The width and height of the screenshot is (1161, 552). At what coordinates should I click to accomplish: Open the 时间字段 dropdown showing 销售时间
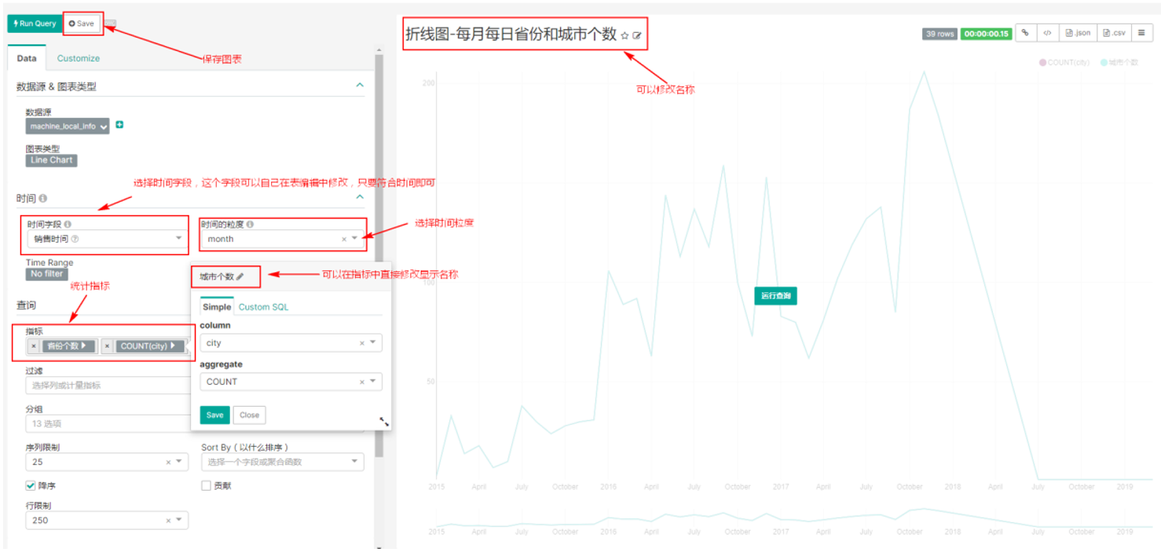point(107,239)
